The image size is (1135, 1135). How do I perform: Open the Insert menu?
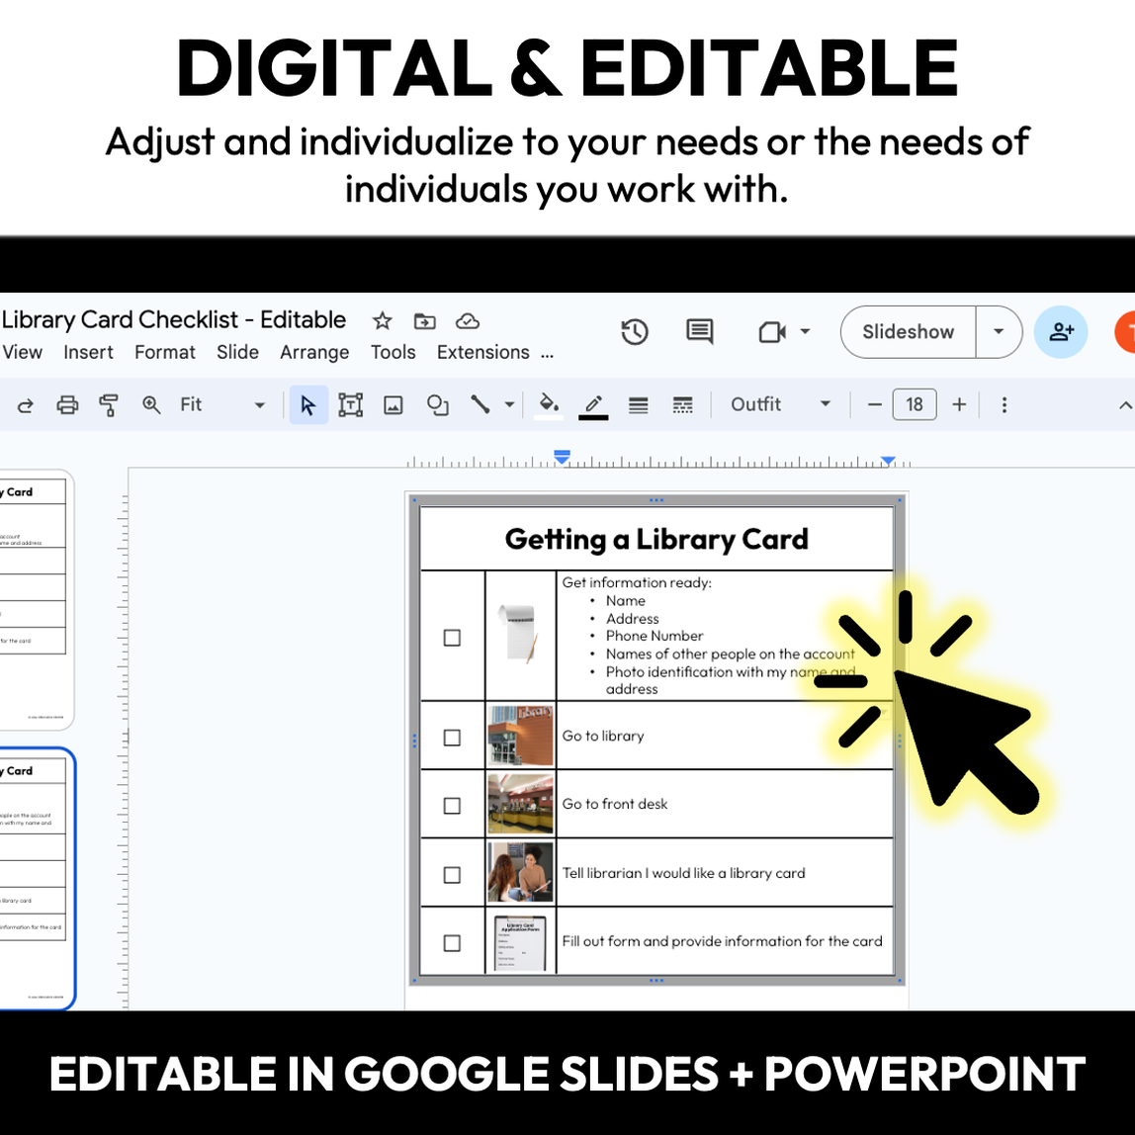(88, 352)
